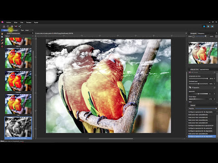Switch to the Liquify persona icon
The width and height of the screenshot is (218, 163).
[x=8, y=26]
